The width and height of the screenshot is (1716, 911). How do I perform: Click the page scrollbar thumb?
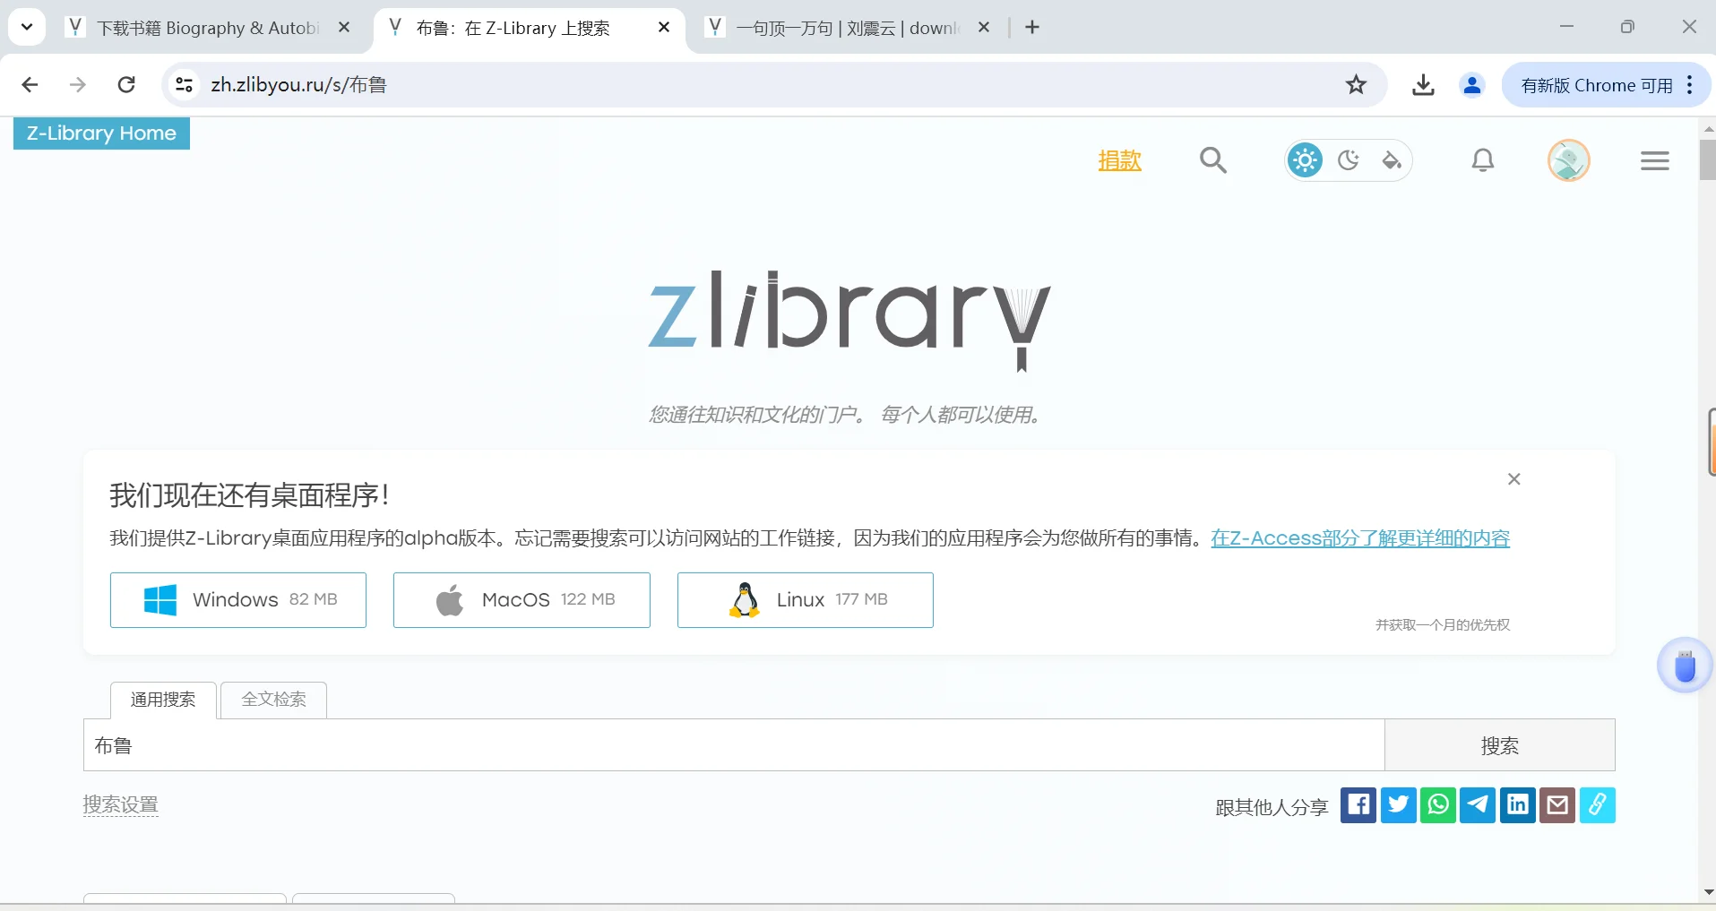point(1707,159)
